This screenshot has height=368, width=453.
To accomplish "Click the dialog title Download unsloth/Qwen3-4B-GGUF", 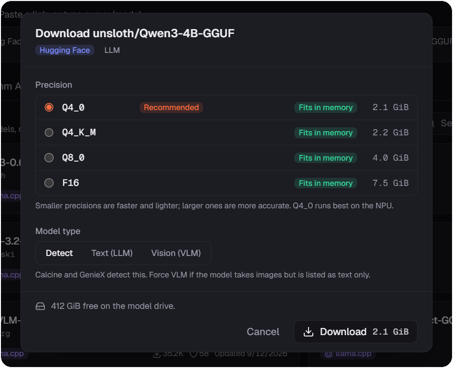I will click(135, 33).
